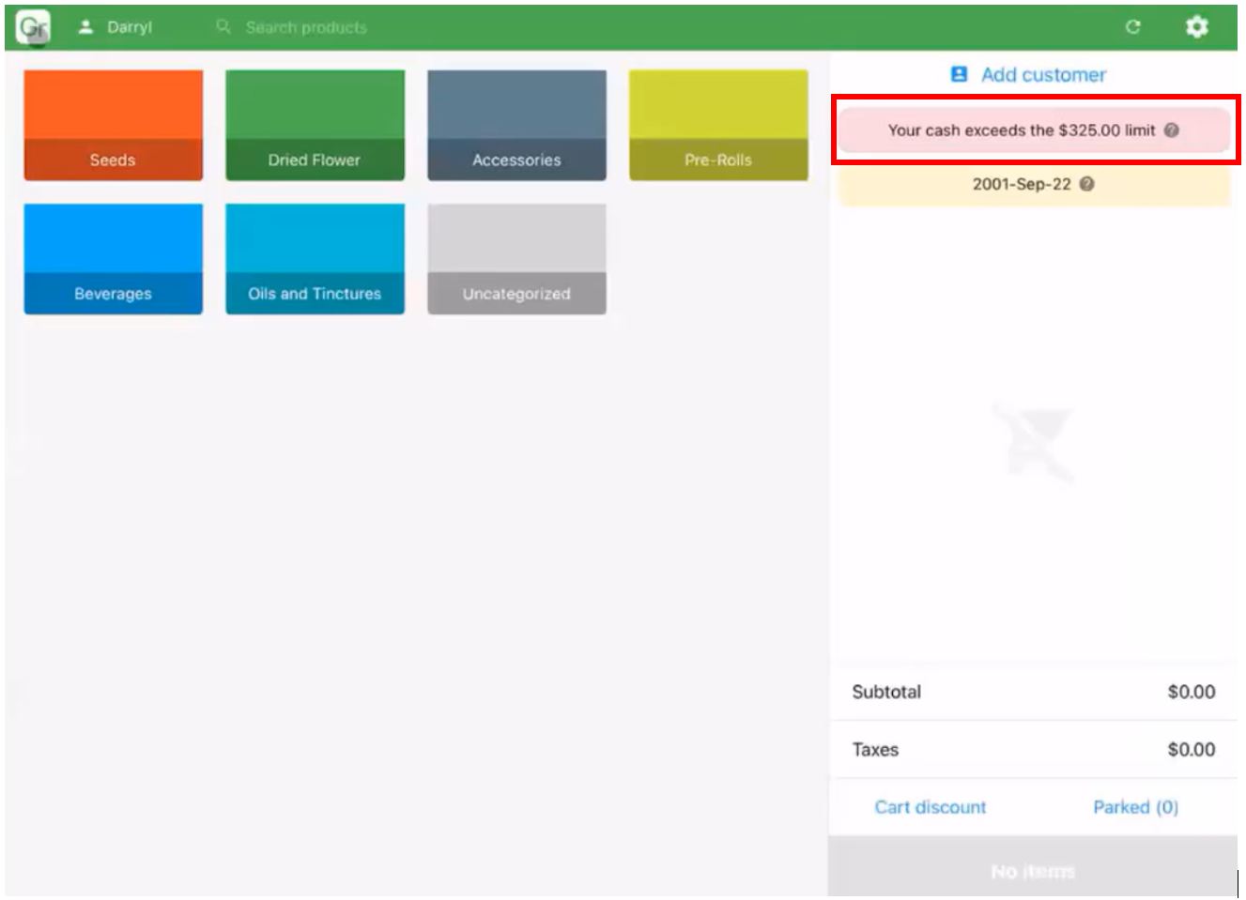The image size is (1246, 900).
Task: Select Oils and Tinctures category
Action: [315, 259]
